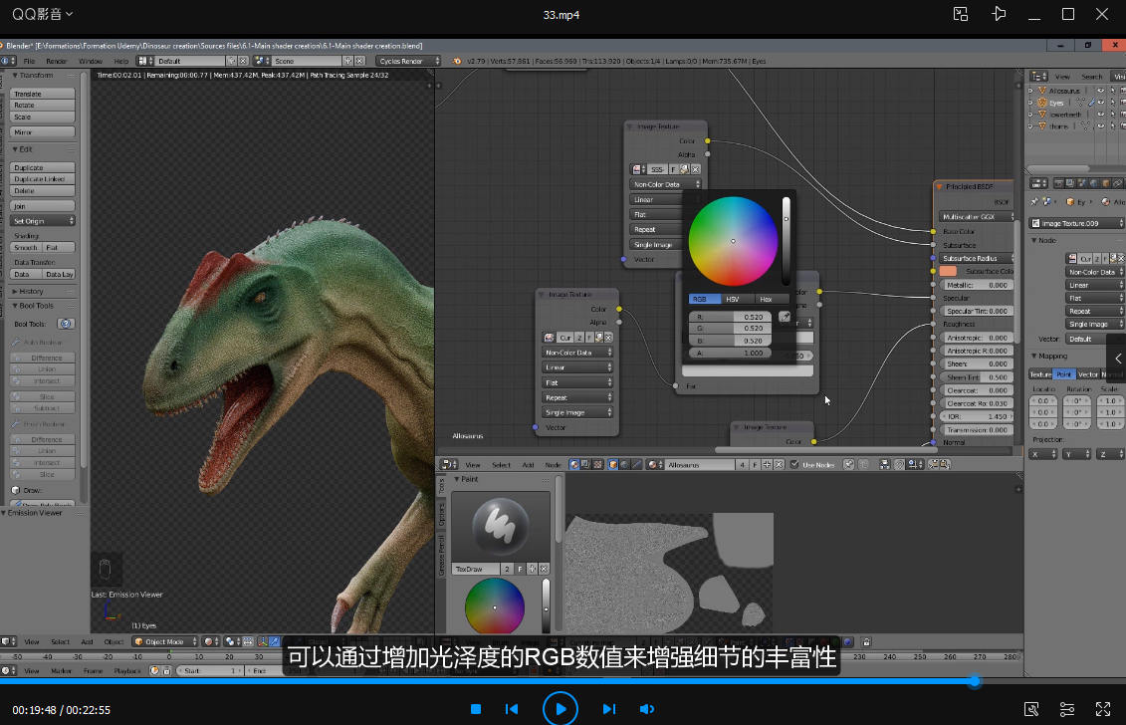1126x725 pixels.
Task: Open Blender's File menu
Action: [29, 61]
